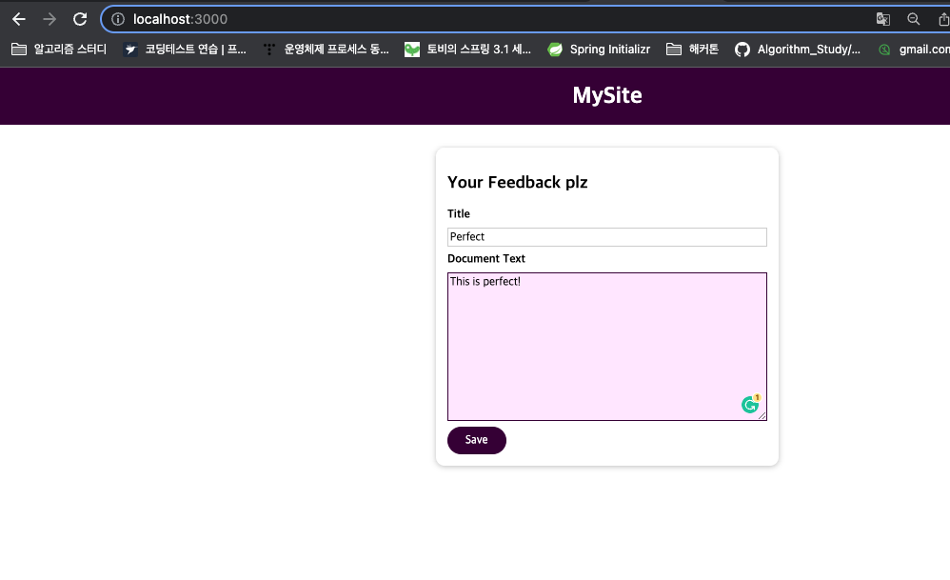Click the share icon in address bar
The height and width of the screenshot is (580, 950).
(943, 19)
